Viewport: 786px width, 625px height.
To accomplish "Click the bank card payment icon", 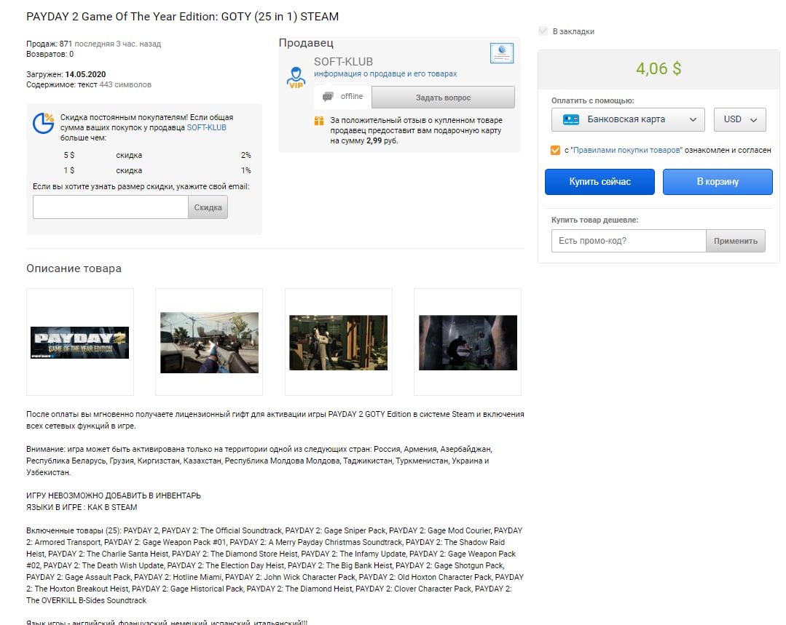I will point(570,120).
